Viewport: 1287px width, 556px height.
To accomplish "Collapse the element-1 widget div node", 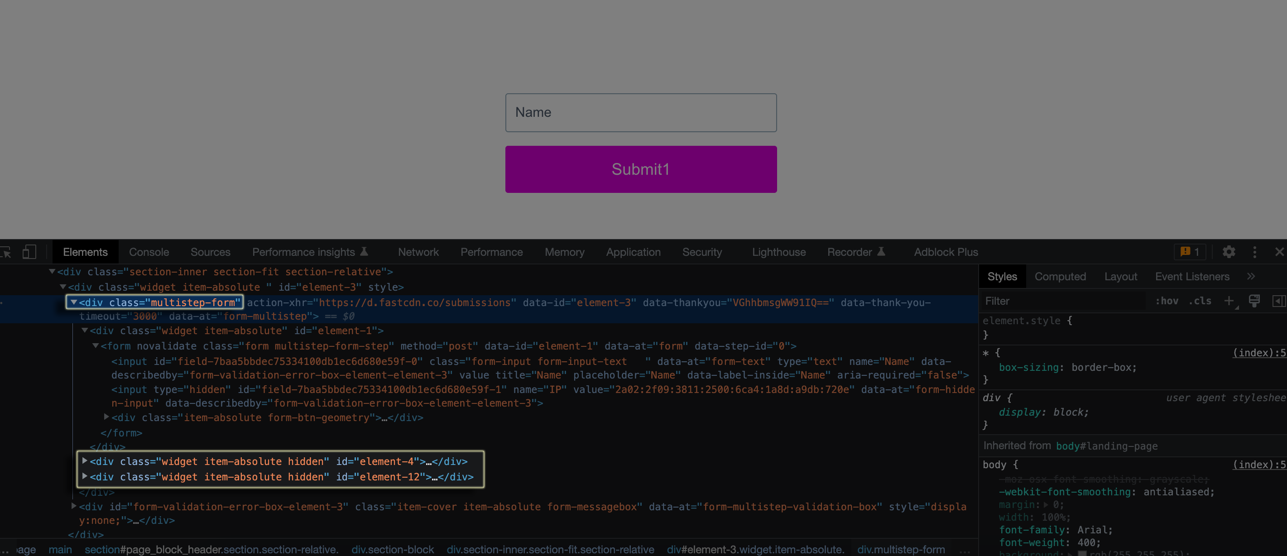I will click(x=85, y=330).
